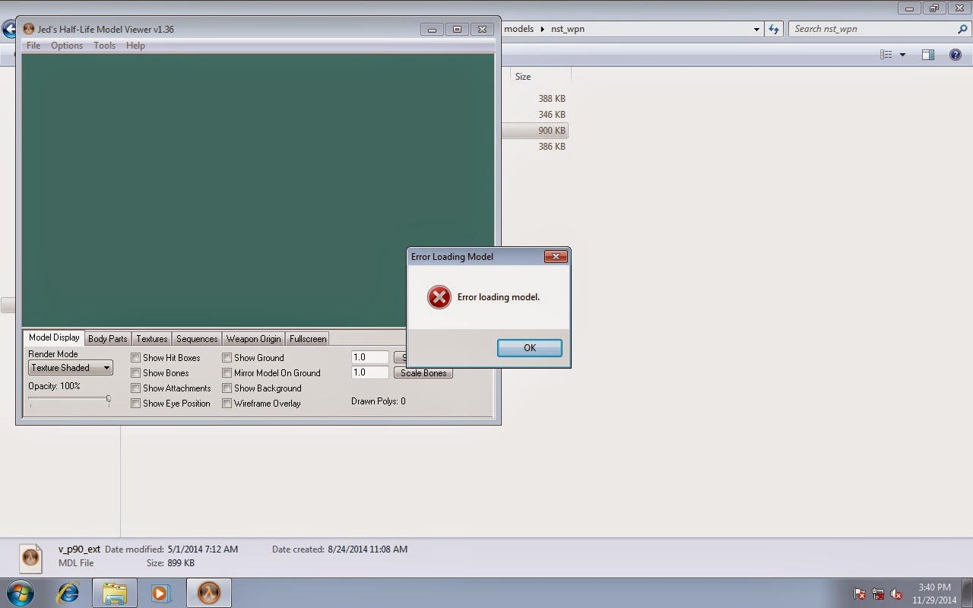Open the Tools menu
Image resolution: width=973 pixels, height=608 pixels.
pos(104,46)
